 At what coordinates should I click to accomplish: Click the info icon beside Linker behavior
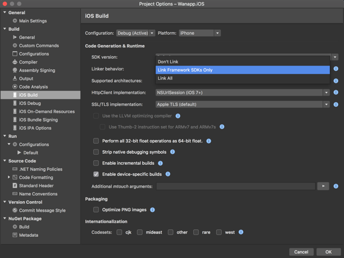pos(336,69)
